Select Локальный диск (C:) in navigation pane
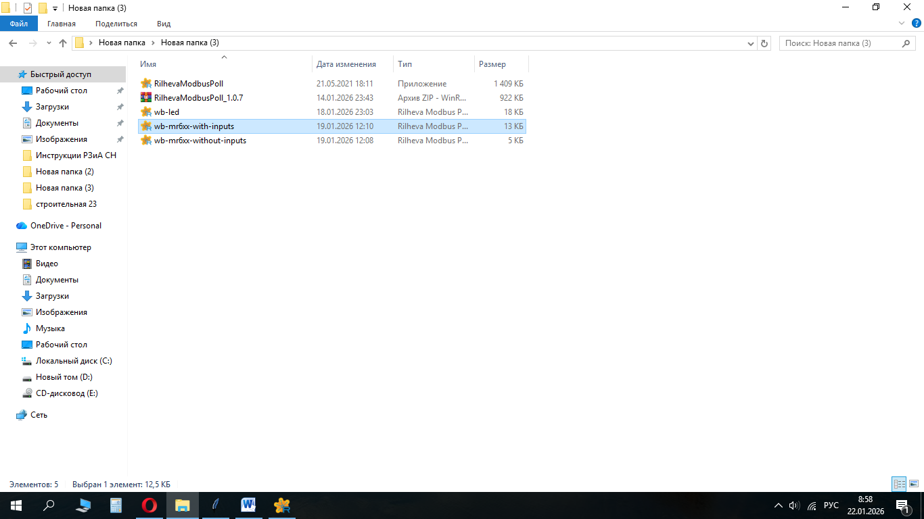This screenshot has width=924, height=519. click(73, 361)
